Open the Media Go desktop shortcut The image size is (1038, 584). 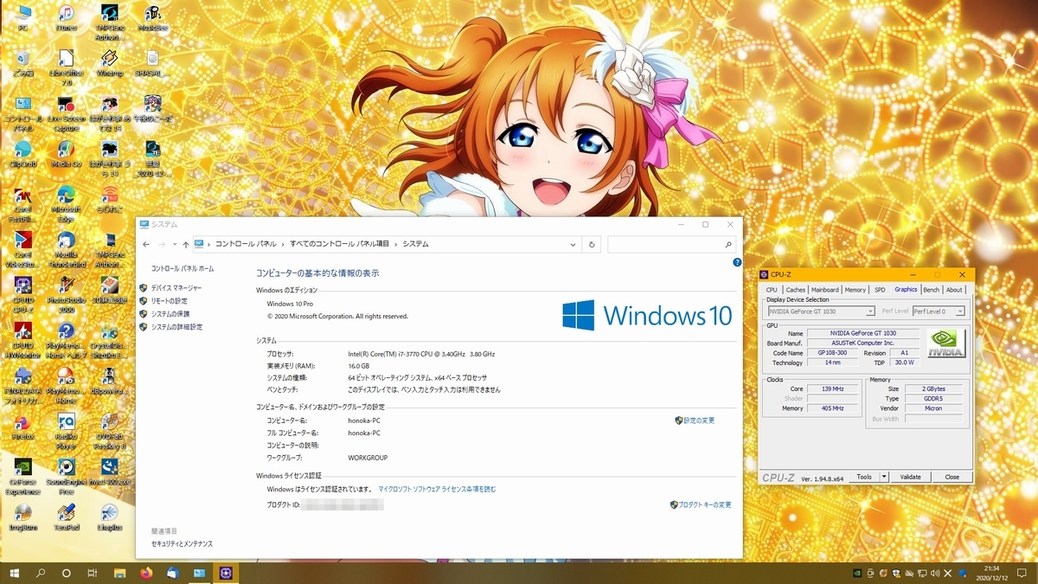(66, 155)
